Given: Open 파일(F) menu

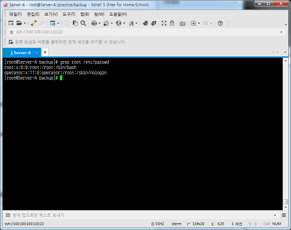Looking at the screenshot, I should pyautogui.click(x=16, y=15).
